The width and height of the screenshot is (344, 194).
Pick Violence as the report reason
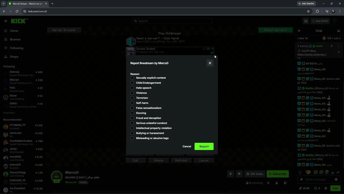[132, 93]
